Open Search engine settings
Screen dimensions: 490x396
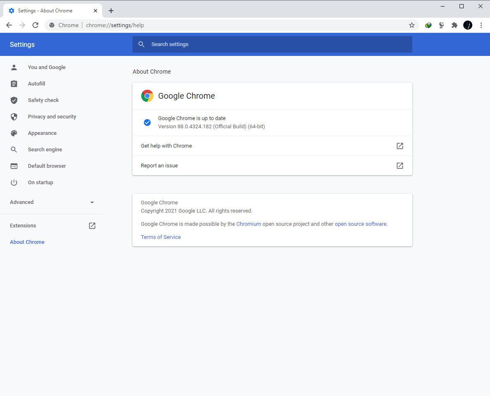(x=45, y=150)
